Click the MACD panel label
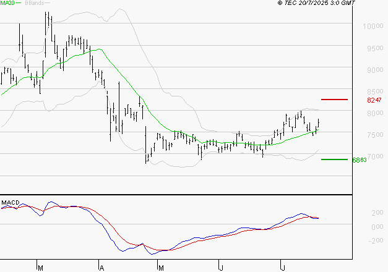 [11, 203]
